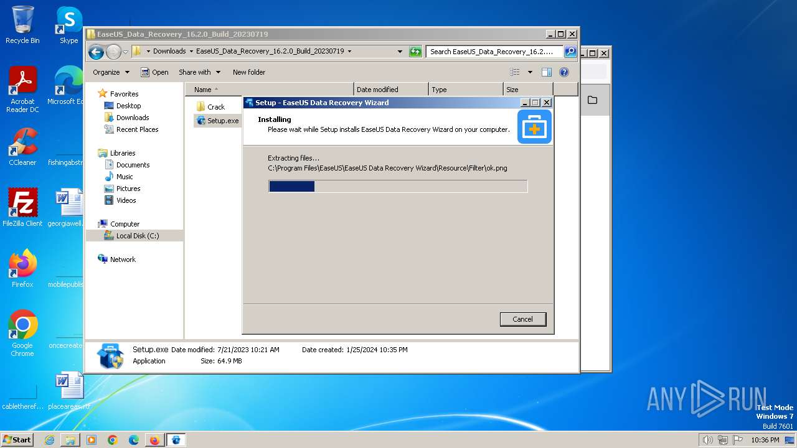
Task: Expand the address bar history dropdown
Action: [x=400, y=52]
